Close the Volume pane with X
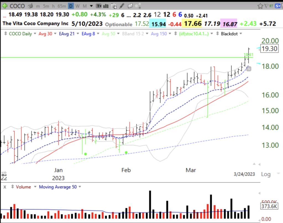Viewport: 283px width, 223px height. [5, 187]
